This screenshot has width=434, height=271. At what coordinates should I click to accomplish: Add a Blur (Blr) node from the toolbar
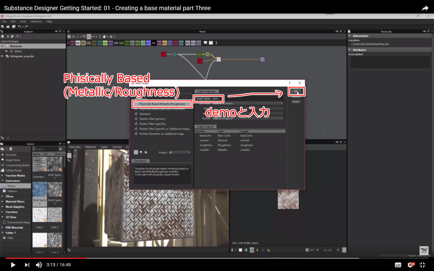click(x=83, y=43)
